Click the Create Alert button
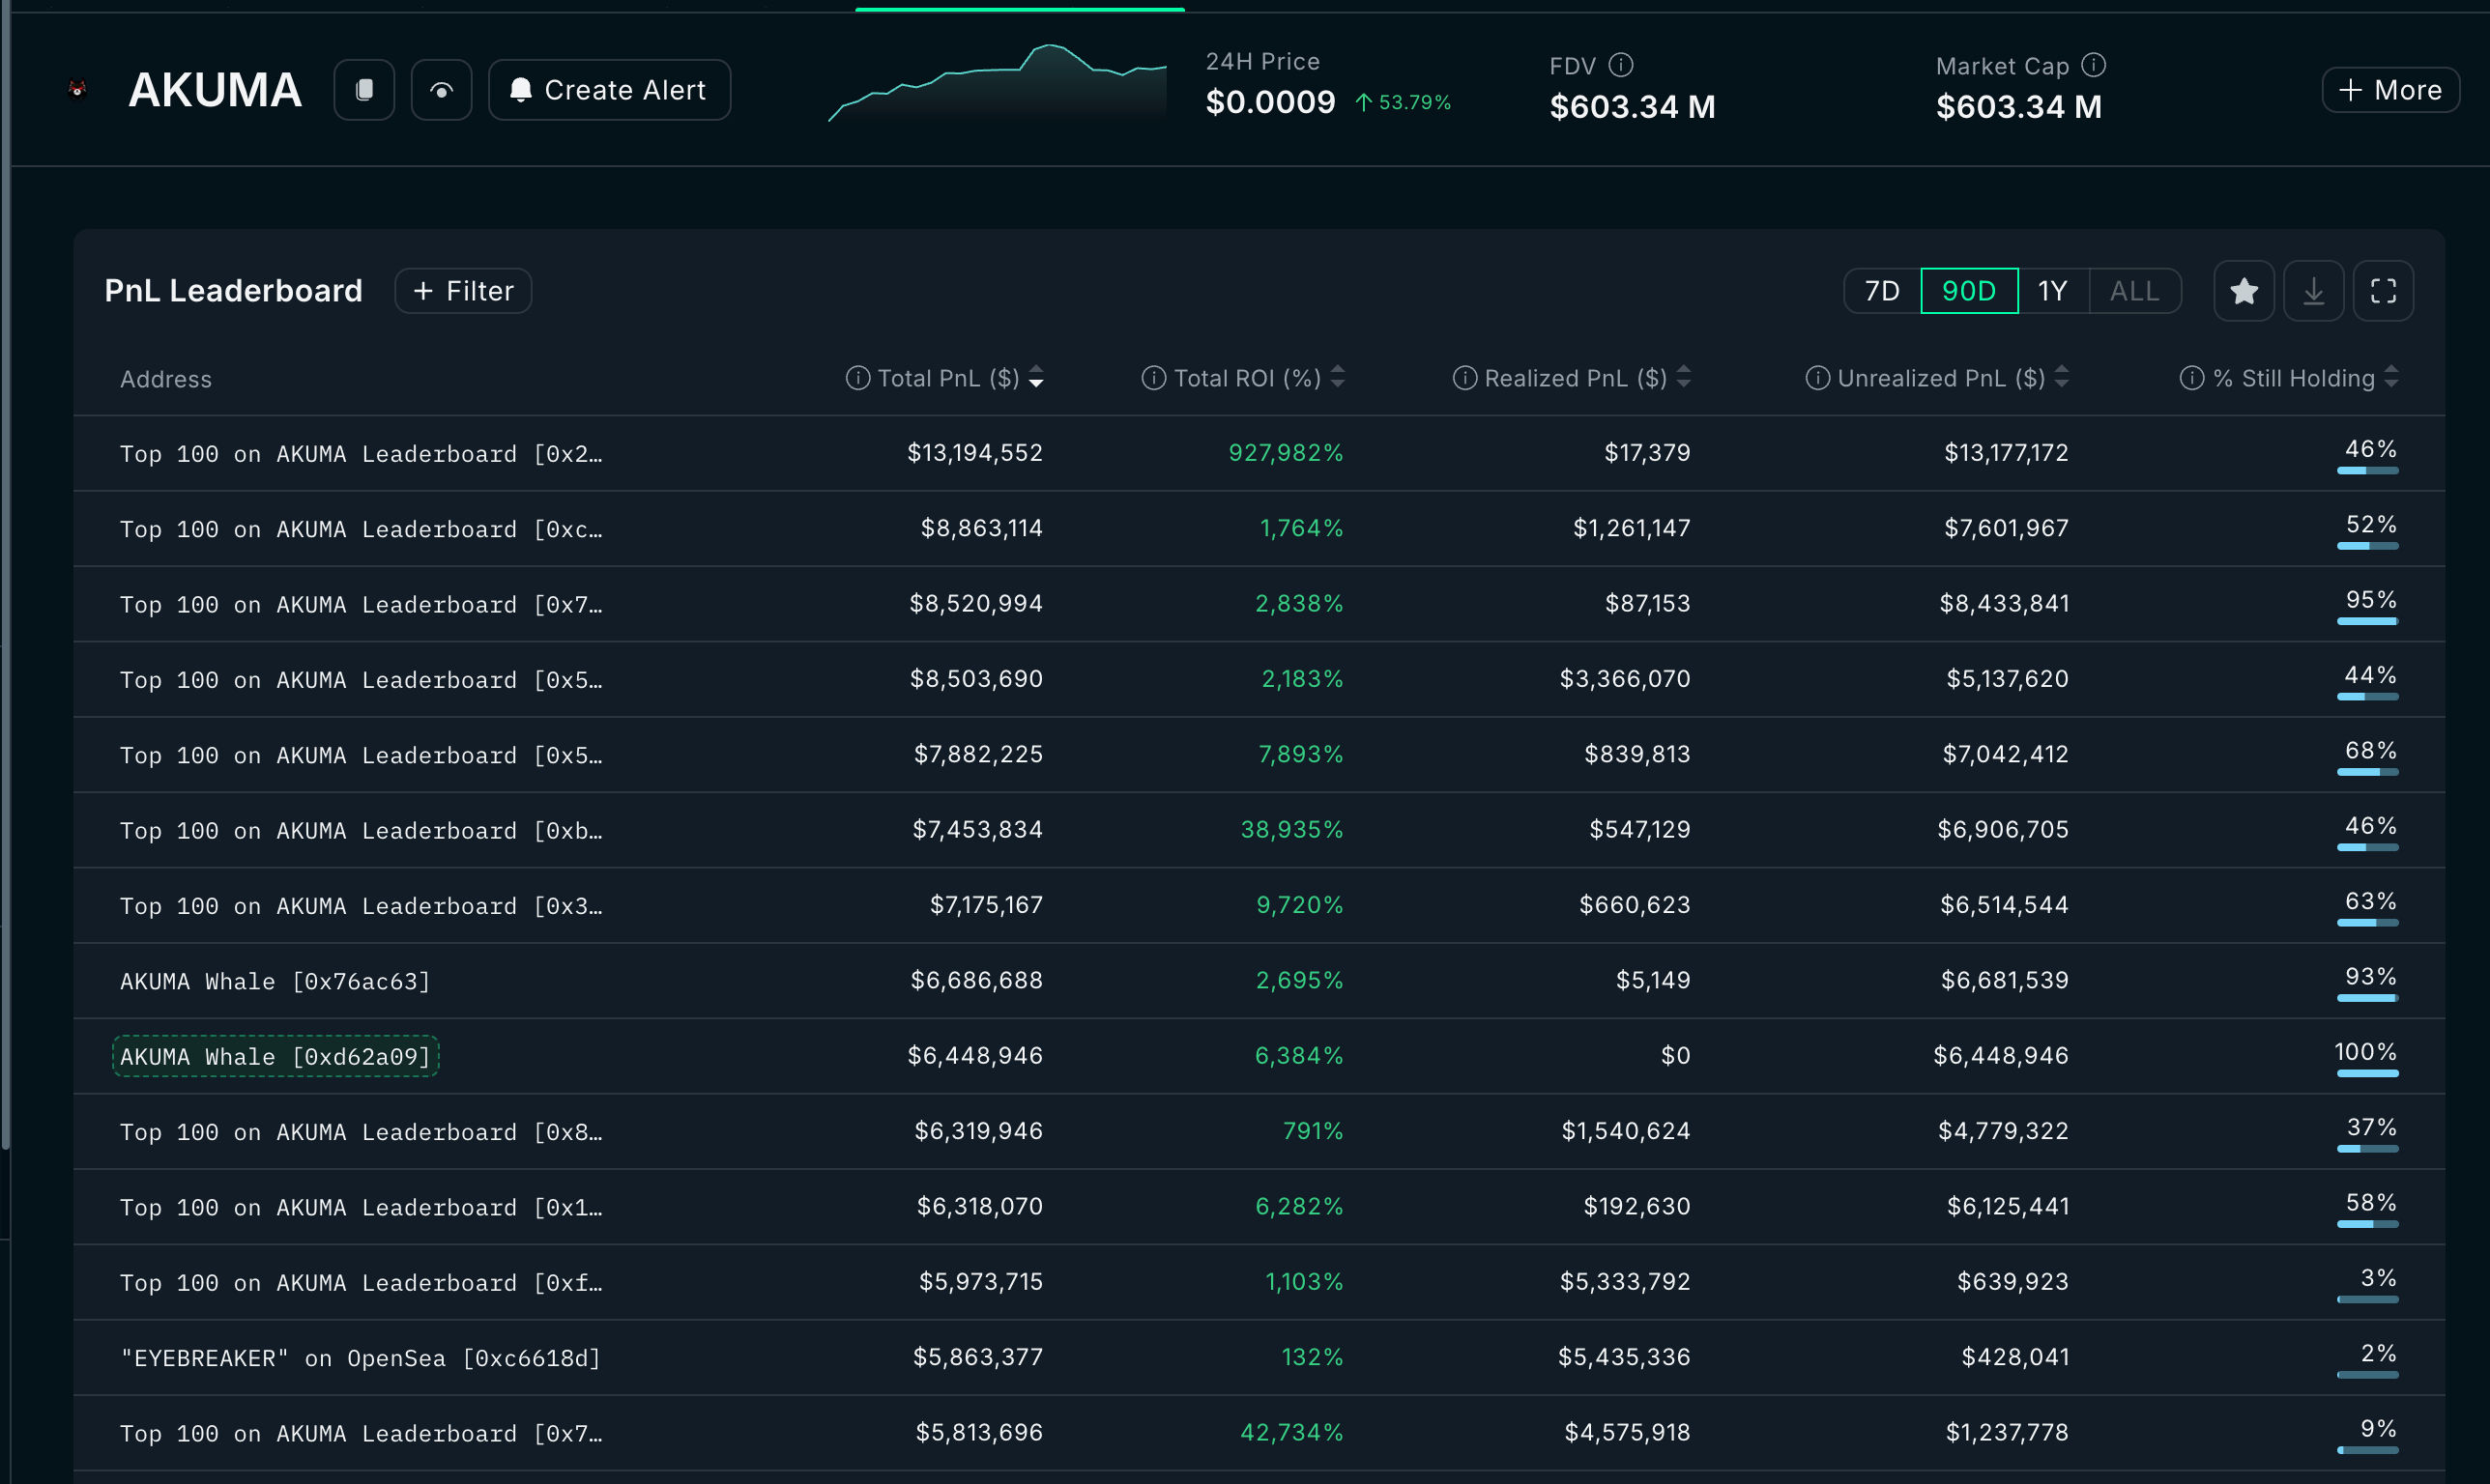The image size is (2490, 1484). point(608,90)
